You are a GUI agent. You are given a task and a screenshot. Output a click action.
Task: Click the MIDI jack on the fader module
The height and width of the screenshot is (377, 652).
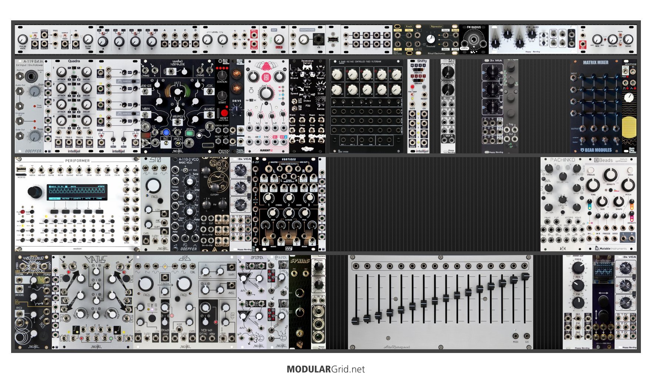[515, 336]
